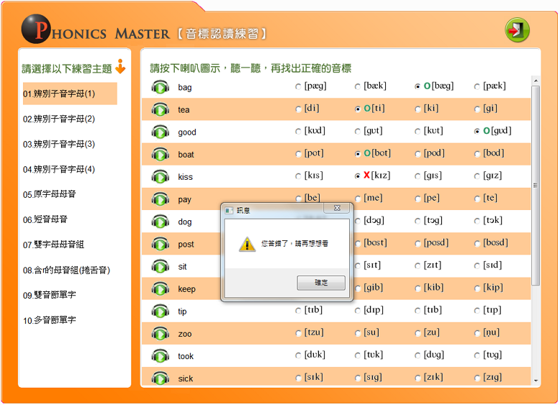This screenshot has width=560, height=405.
Task: Click the word list scrollbar thumb
Action: click(x=536, y=186)
